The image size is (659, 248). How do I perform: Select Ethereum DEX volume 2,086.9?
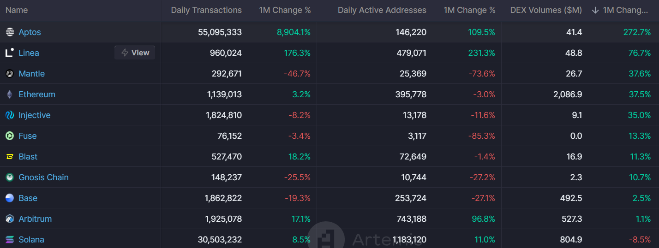coord(567,94)
